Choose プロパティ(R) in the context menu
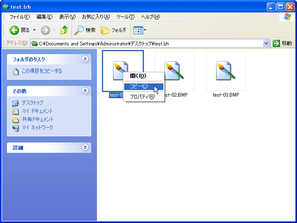Screen dimensions: 297x223 [142, 97]
